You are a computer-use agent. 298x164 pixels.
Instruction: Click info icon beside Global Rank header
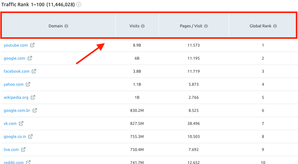coord(275,26)
